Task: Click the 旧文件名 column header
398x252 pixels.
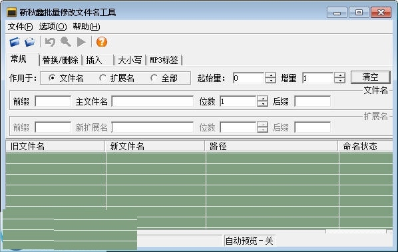Action: pos(55,146)
